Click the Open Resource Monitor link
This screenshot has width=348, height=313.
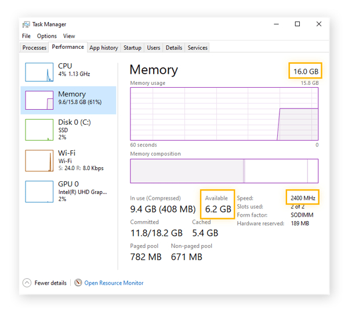point(114,283)
